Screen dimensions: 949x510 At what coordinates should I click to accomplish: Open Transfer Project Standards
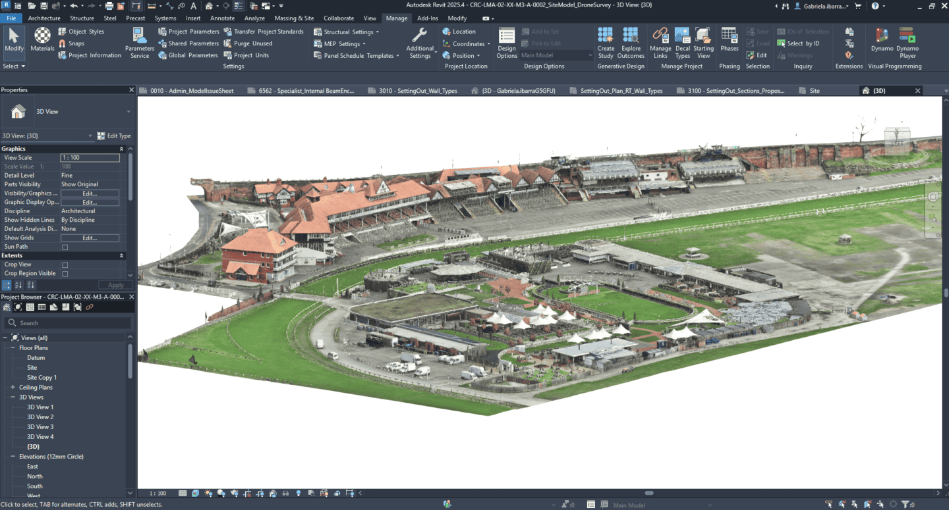point(264,32)
